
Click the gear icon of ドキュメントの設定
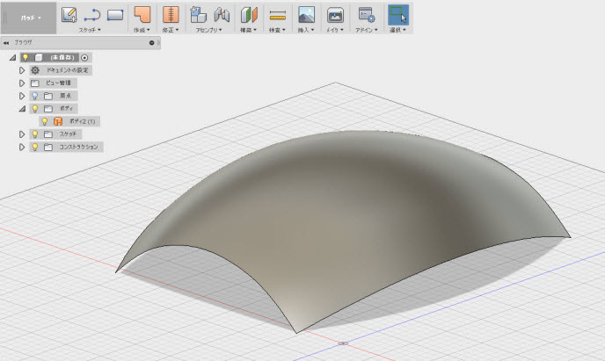coord(35,70)
